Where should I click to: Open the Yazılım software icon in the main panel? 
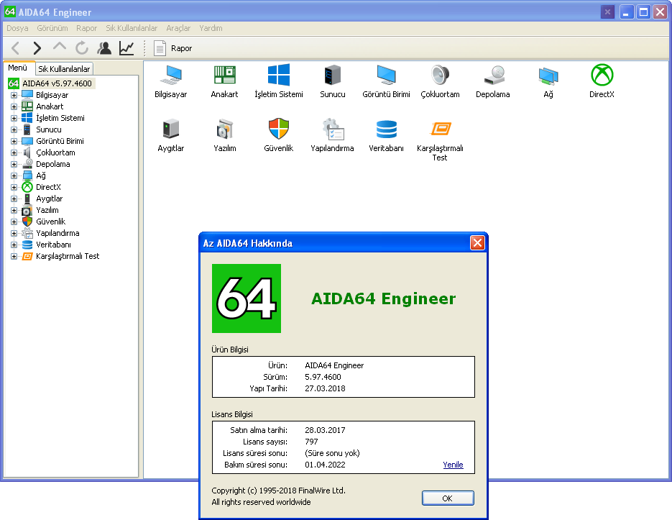coord(224,129)
